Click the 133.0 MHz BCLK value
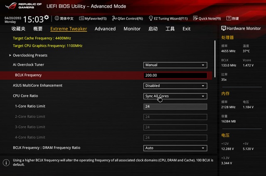This screenshot has width=266, height=176. coord(229,65)
